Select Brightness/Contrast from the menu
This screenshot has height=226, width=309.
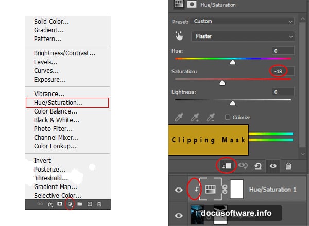[64, 53]
